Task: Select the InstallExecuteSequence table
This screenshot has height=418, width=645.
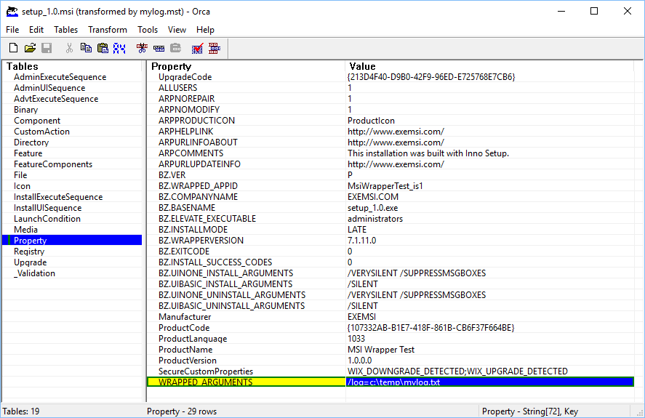Action: pos(58,197)
